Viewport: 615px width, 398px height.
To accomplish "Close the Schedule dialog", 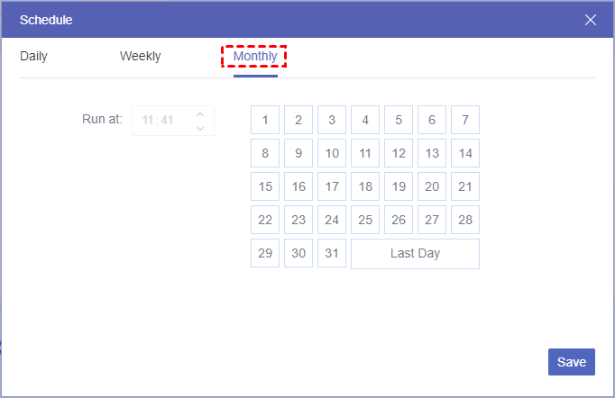I will (591, 19).
